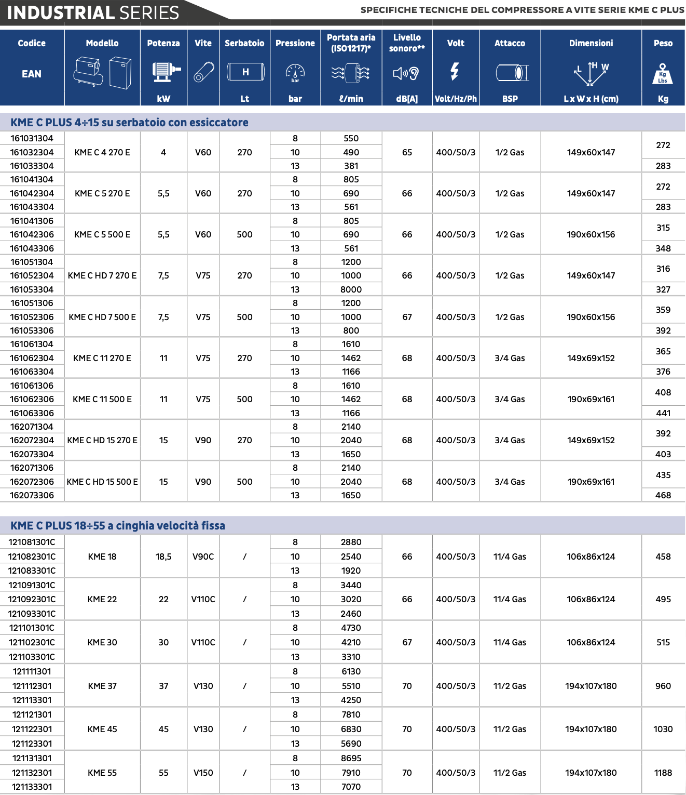Viewport: 686px width, 795px height.
Task: Click the 8000 airflow value for KME C HD 7 270 E
Action: pyautogui.click(x=351, y=289)
